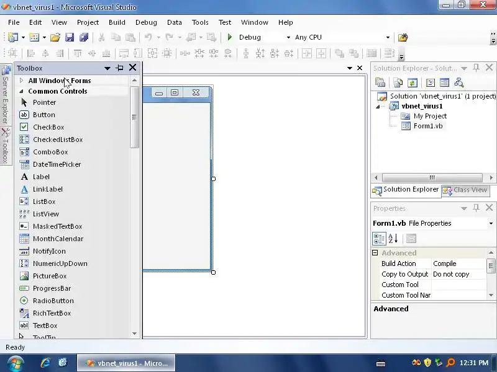Close the Toolbox panel
This screenshot has width=497, height=372.
point(132,68)
